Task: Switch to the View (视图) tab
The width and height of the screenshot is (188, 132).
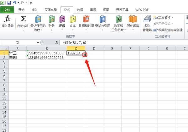Action: pyautogui.click(x=106, y=10)
